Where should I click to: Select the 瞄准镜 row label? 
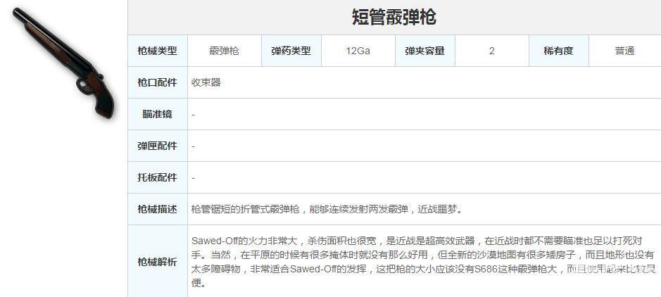coord(157,114)
